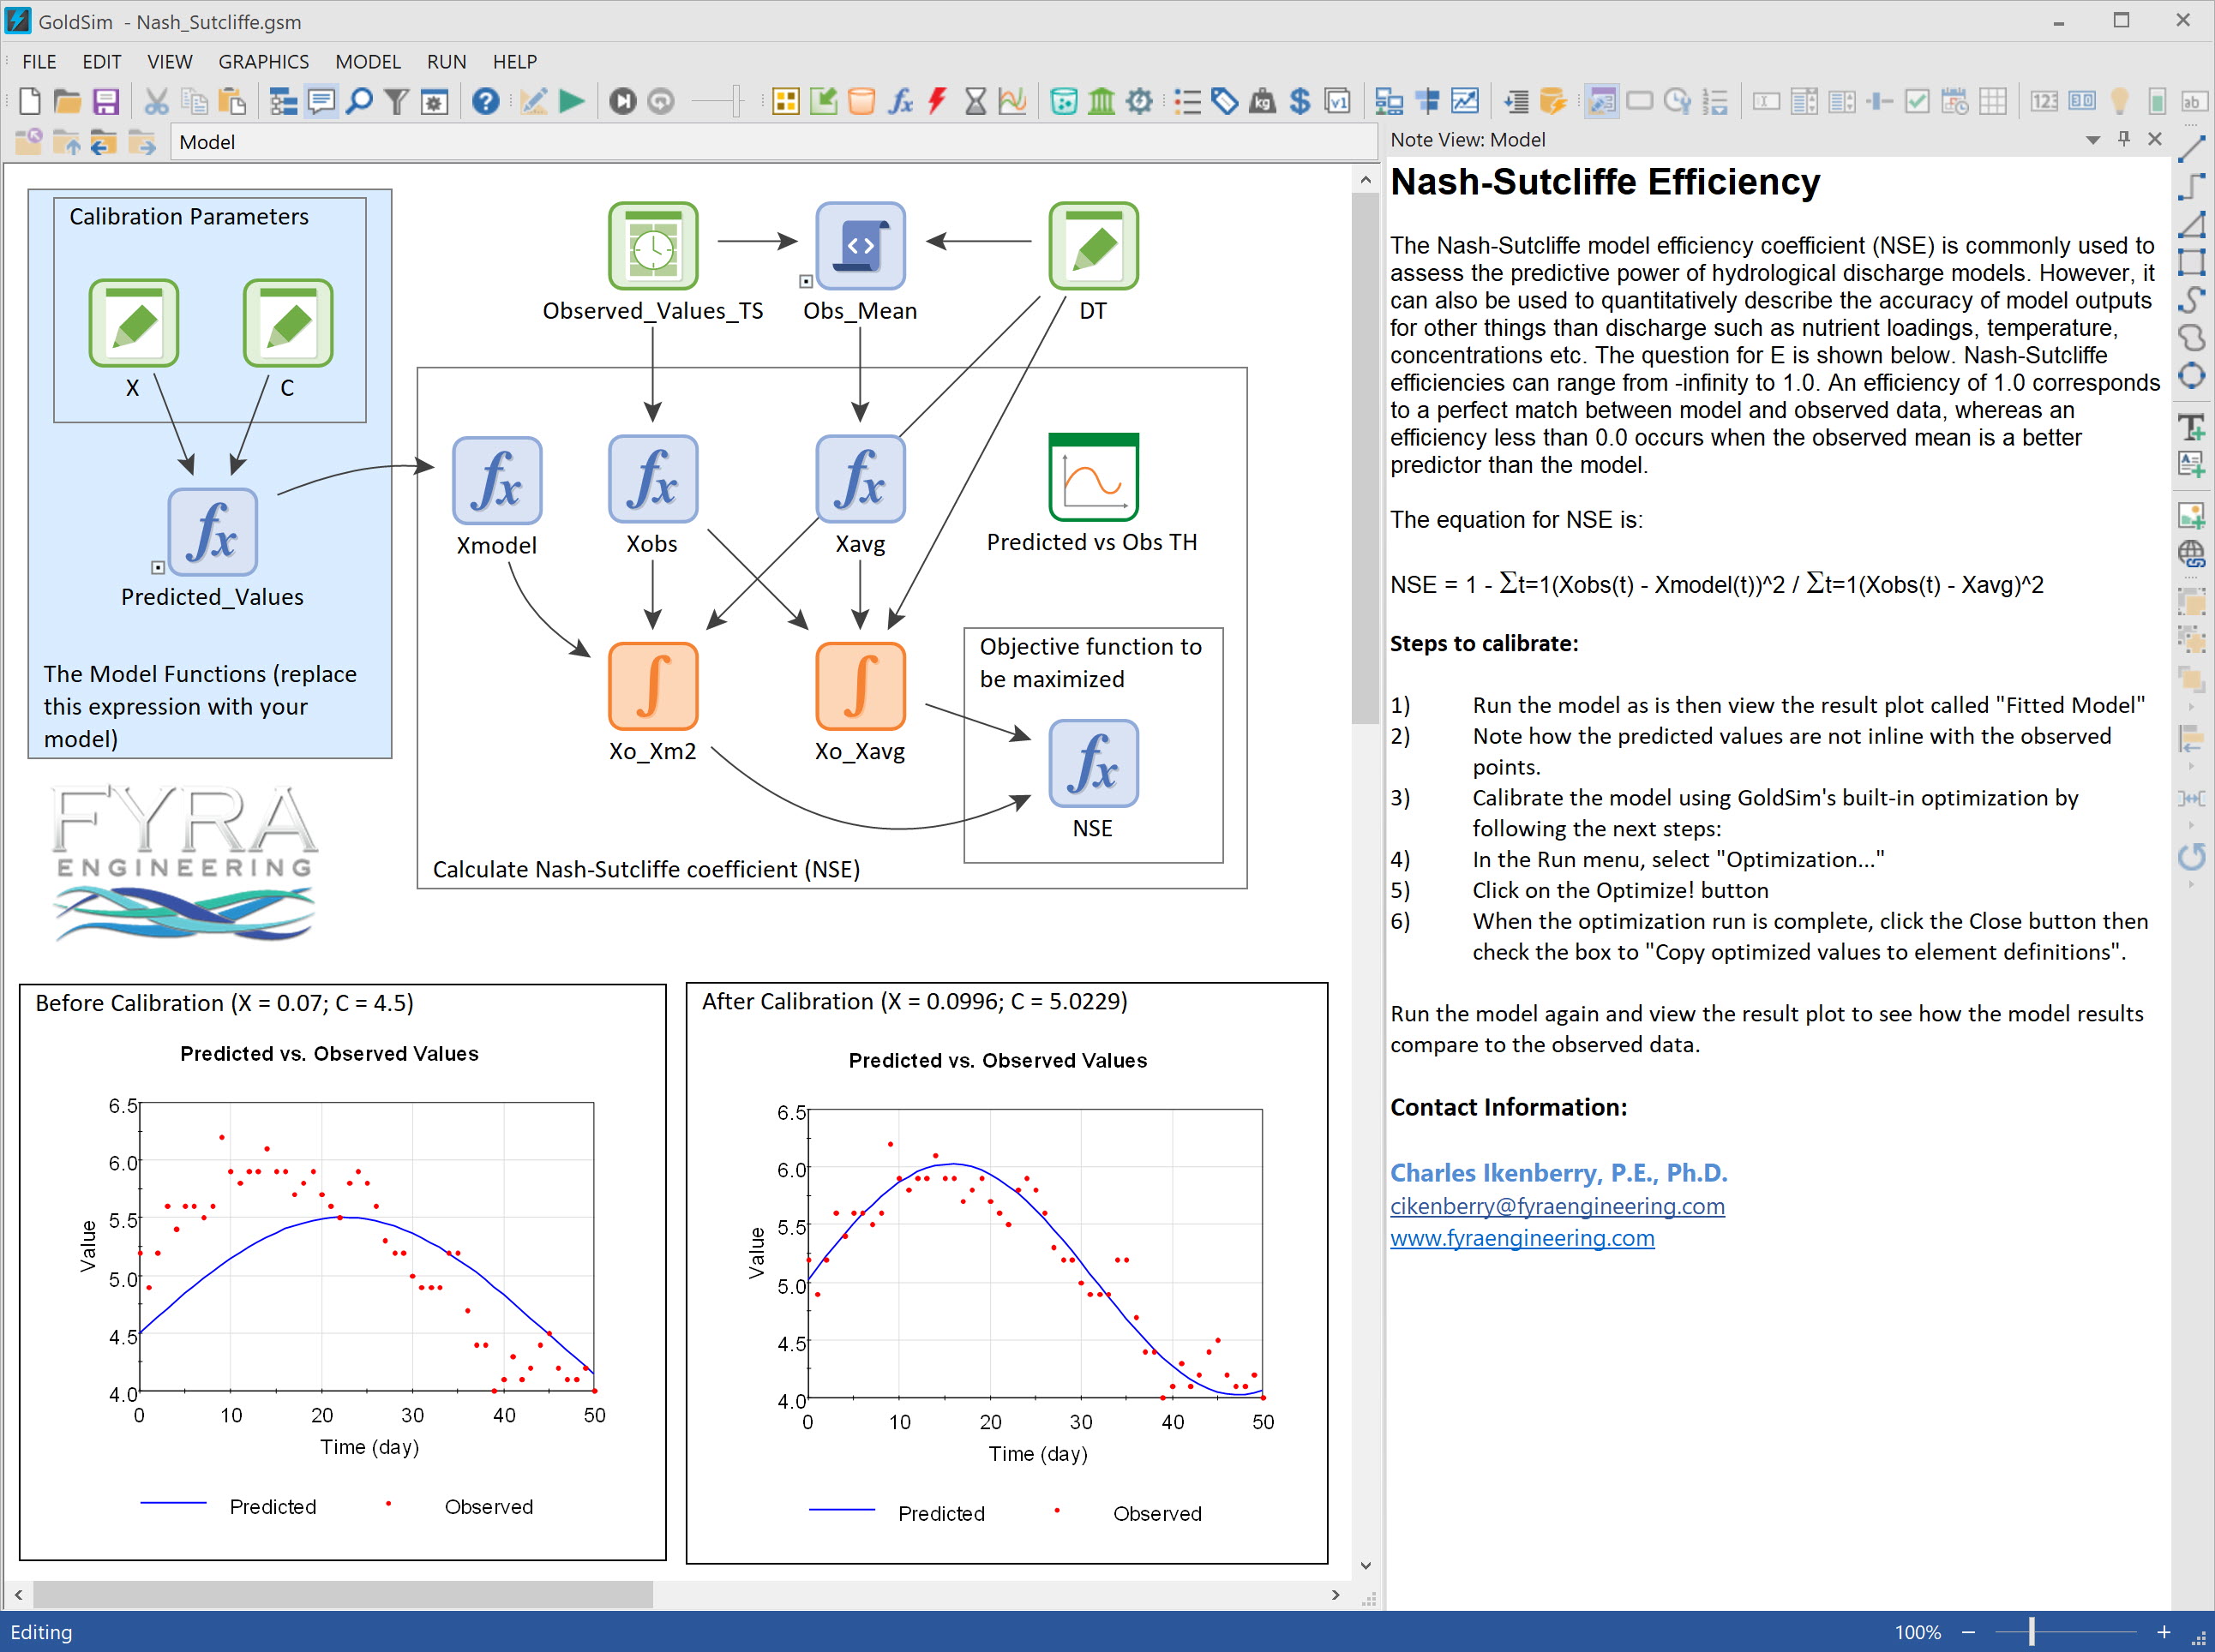Screen dimensions: 2215x1652
Task: Select the Xo_Xm2 integrator element
Action: (x=652, y=686)
